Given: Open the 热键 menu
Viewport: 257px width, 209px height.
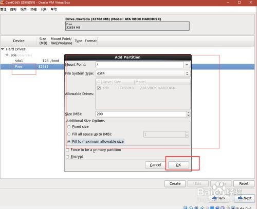Looking at the screenshot, I should click(33, 9).
